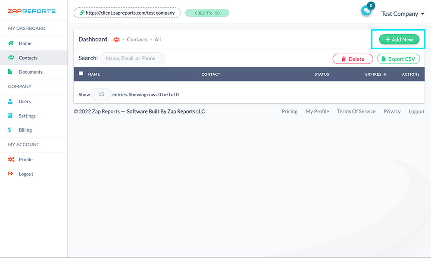Screen dimensions: 431x258
Task: Click the Contacts breadcrumb text
Action: point(137,40)
